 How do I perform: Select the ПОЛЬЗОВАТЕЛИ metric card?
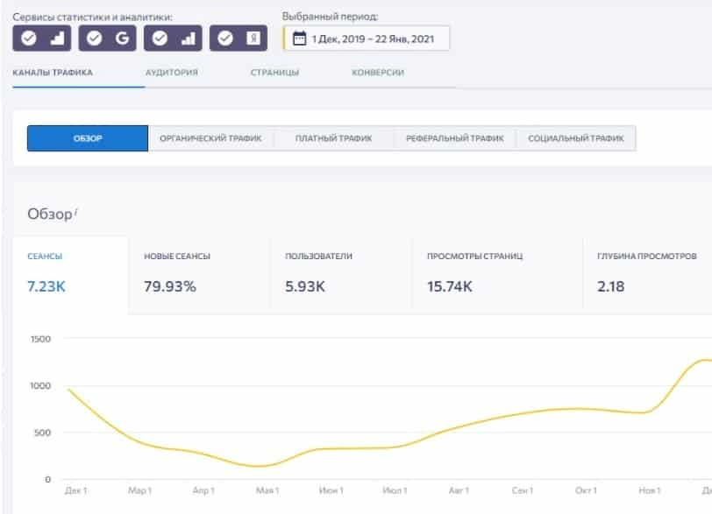tap(340, 274)
